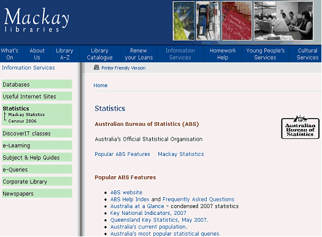Click the Mackay Libraries logo

click(x=37, y=20)
